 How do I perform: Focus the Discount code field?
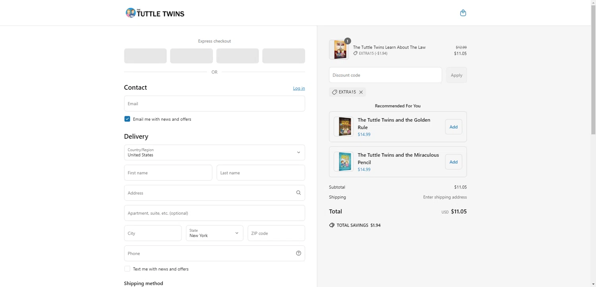(385, 75)
